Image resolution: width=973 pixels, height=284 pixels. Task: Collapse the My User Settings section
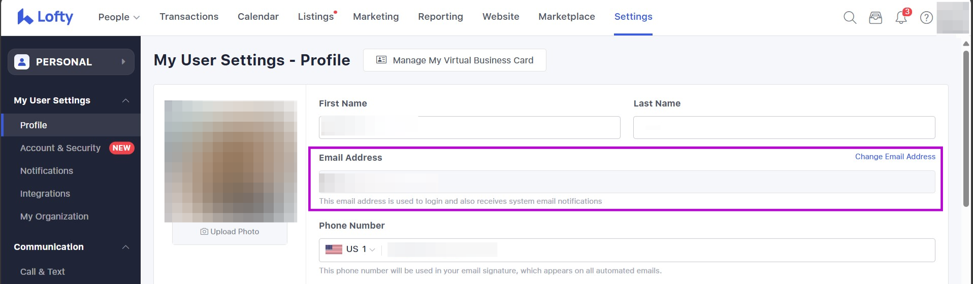[125, 100]
